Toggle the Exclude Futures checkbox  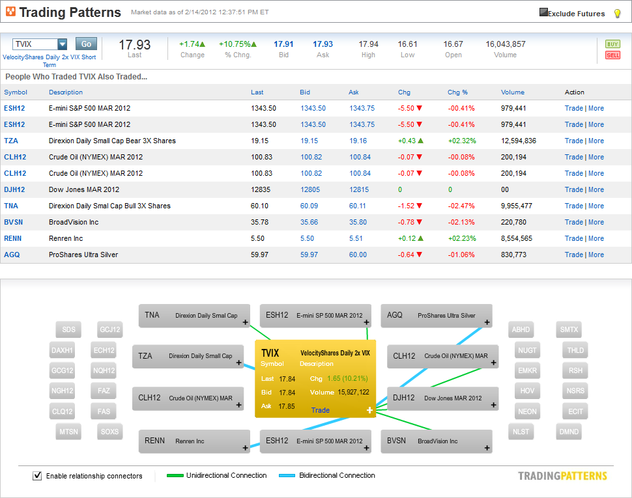pos(543,12)
